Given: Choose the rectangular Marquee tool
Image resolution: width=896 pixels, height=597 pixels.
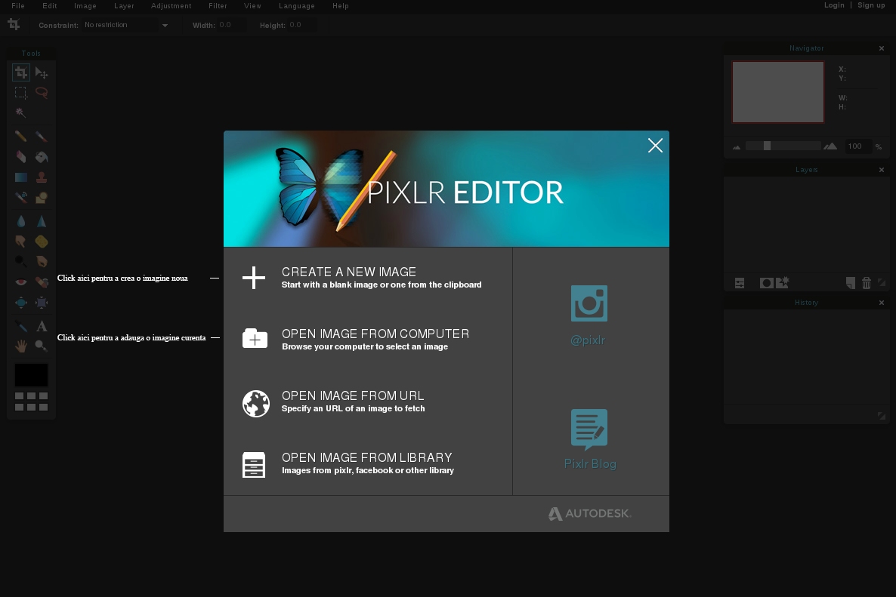Looking at the screenshot, I should click(21, 93).
